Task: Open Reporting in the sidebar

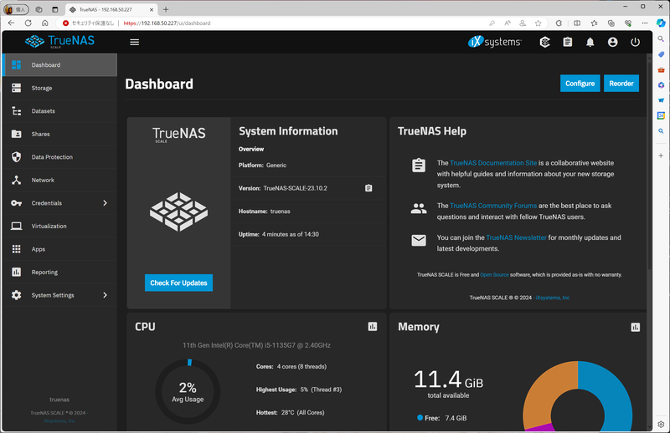Action: pyautogui.click(x=59, y=273)
